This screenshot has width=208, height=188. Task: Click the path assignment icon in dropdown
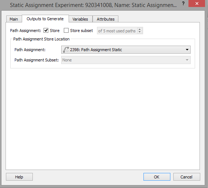point(66,50)
